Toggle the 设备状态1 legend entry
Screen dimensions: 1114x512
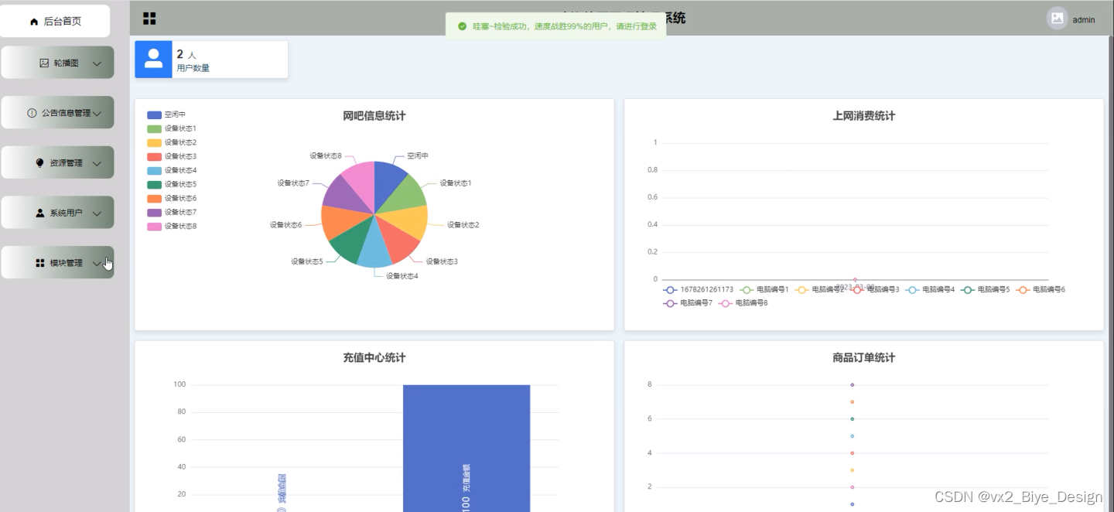point(172,128)
